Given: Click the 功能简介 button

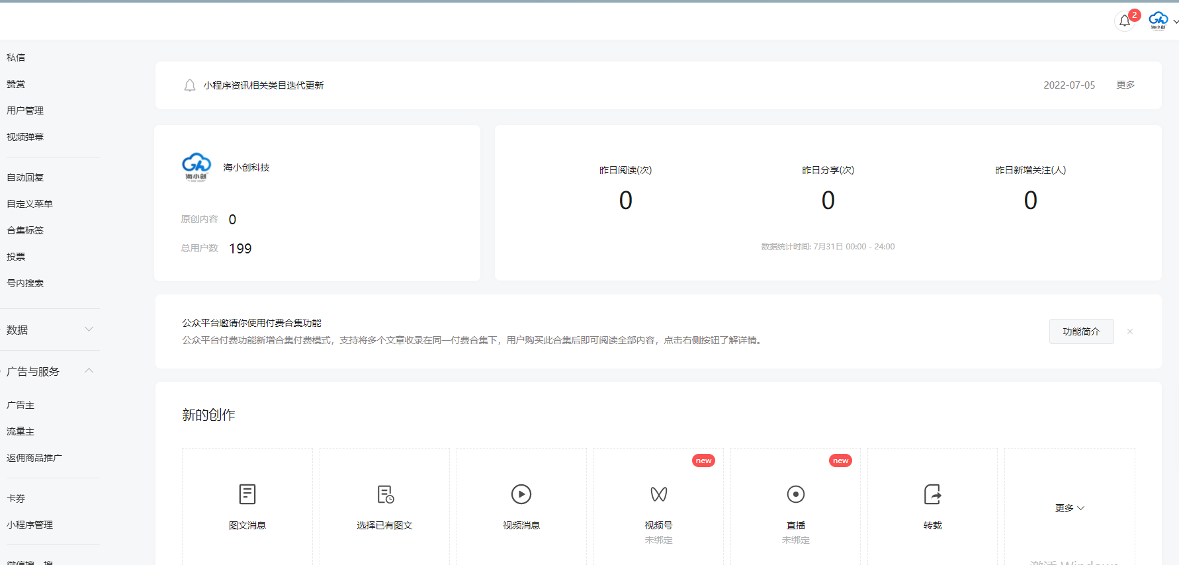Looking at the screenshot, I should (x=1081, y=331).
